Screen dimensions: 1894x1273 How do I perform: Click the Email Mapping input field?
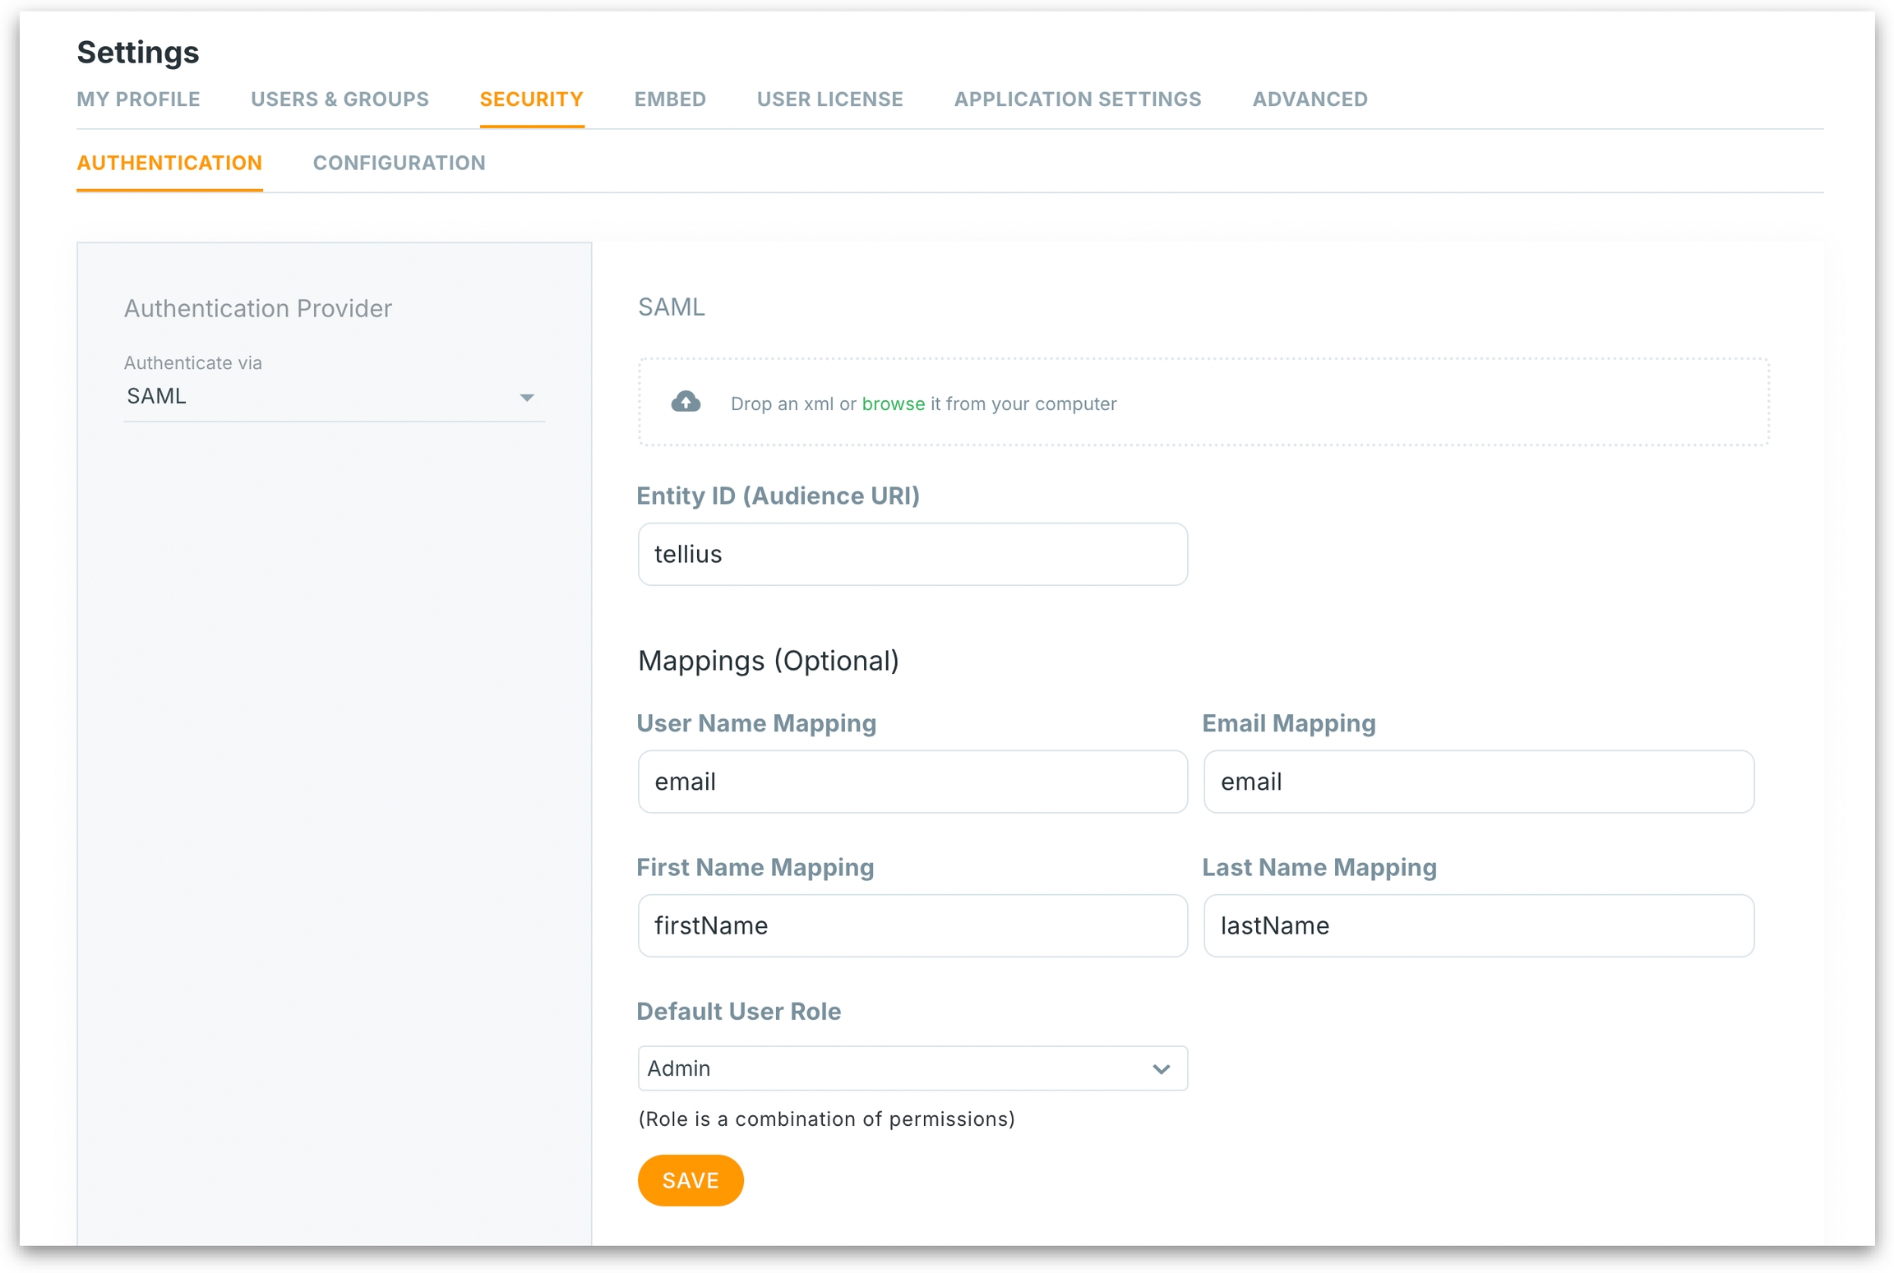click(1477, 781)
